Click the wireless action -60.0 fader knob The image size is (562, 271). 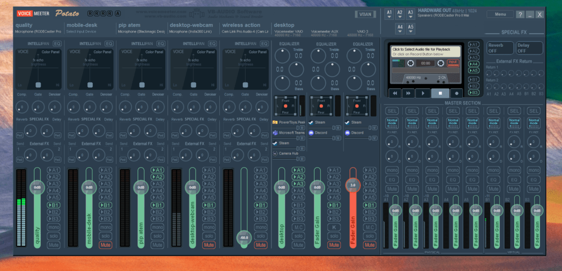coord(244,237)
